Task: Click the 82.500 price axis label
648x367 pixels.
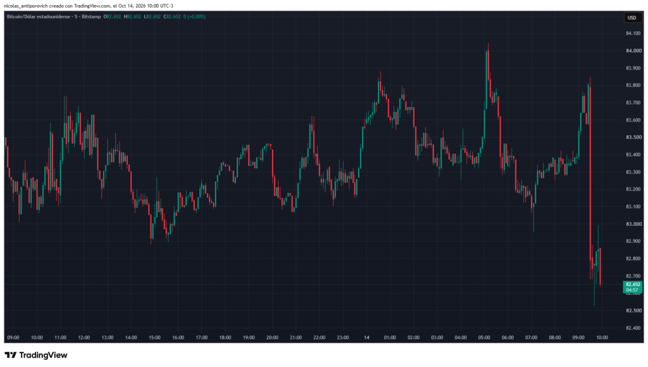Action: click(x=633, y=311)
